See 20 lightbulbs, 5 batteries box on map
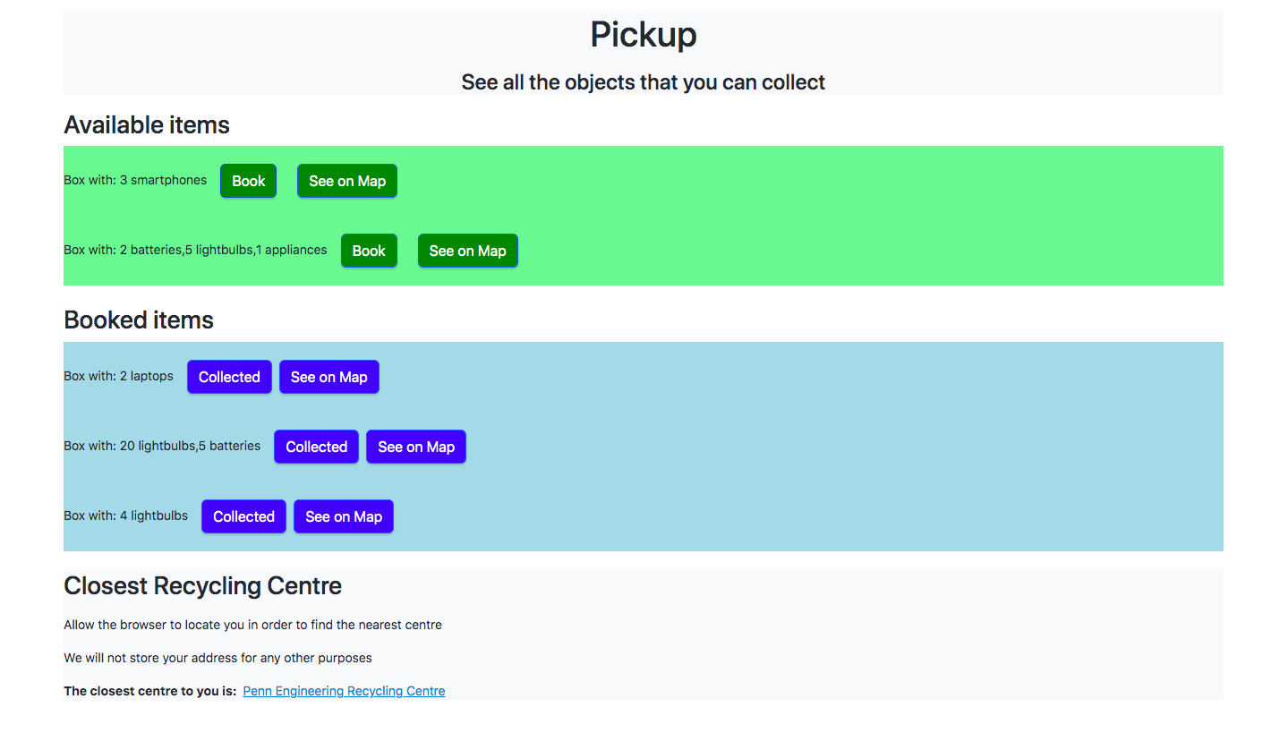The image size is (1288, 733). [x=415, y=447]
